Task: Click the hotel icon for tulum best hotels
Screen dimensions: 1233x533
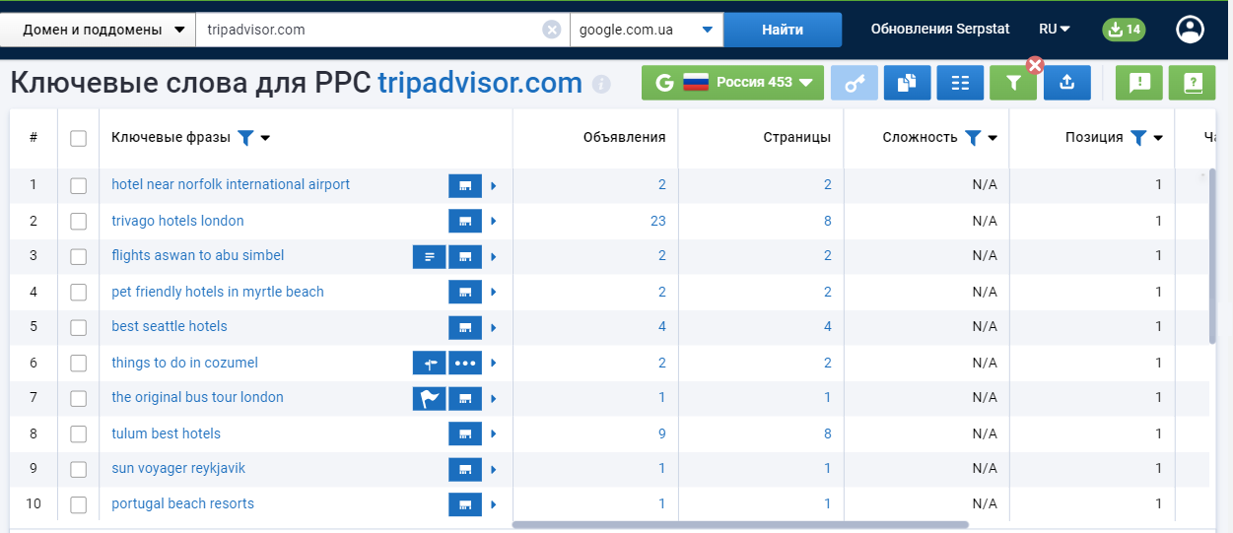Action: point(465,433)
